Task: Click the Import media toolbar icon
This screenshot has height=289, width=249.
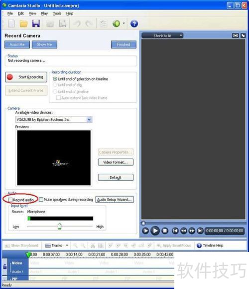Action: 50,23
